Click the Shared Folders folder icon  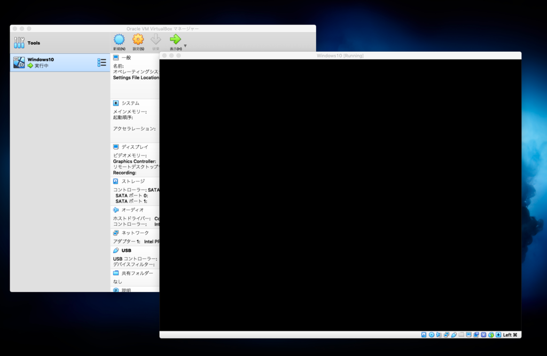click(x=116, y=273)
